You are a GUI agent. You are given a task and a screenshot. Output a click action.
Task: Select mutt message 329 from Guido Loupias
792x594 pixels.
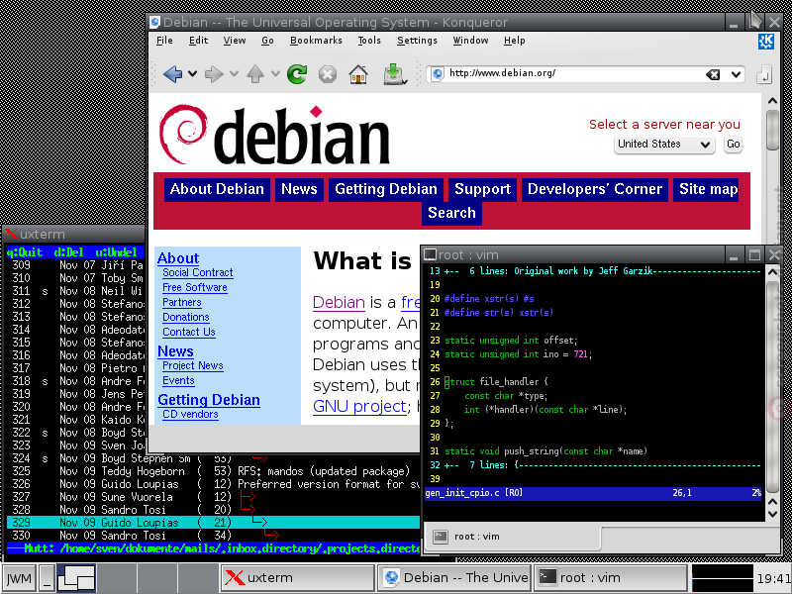(213, 523)
